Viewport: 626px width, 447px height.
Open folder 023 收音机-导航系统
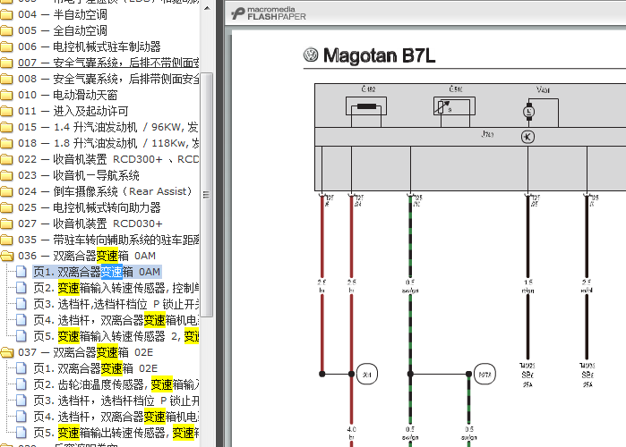coord(79,176)
